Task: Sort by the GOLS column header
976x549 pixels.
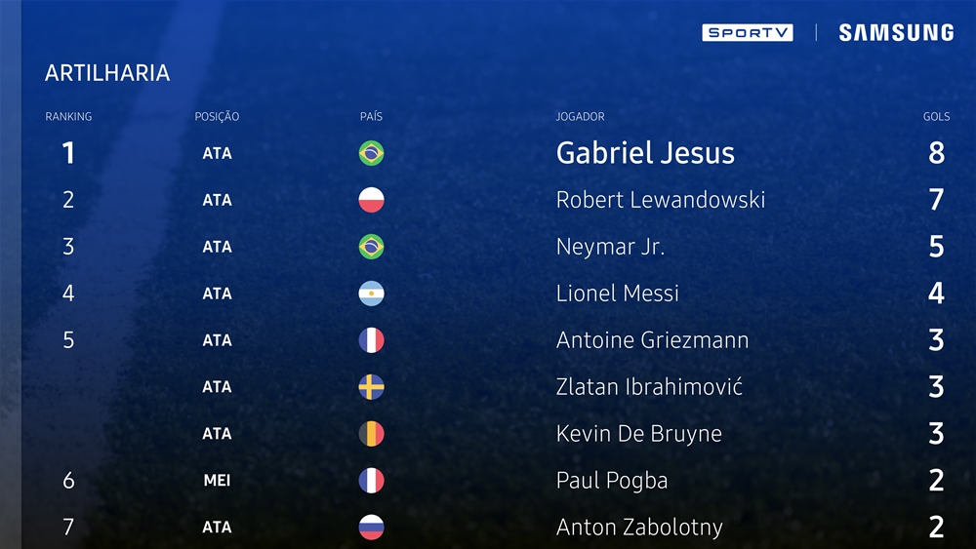Action: coord(936,116)
